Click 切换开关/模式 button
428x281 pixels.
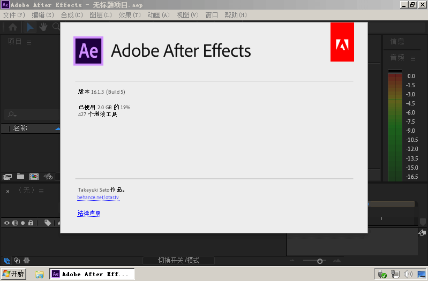(x=178, y=261)
